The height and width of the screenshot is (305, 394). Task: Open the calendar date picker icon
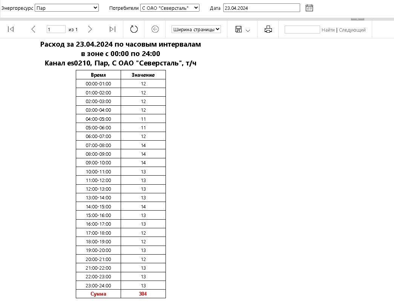[309, 8]
